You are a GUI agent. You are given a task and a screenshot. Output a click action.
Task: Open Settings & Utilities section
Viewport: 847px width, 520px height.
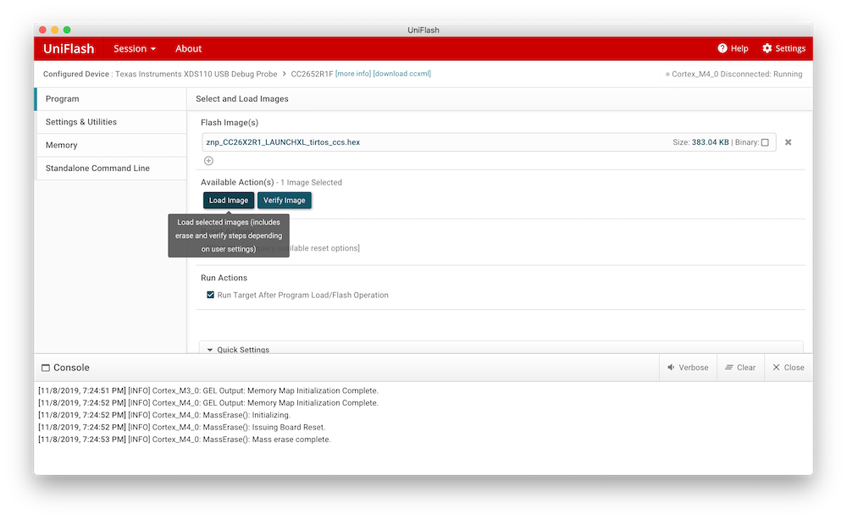tap(111, 122)
